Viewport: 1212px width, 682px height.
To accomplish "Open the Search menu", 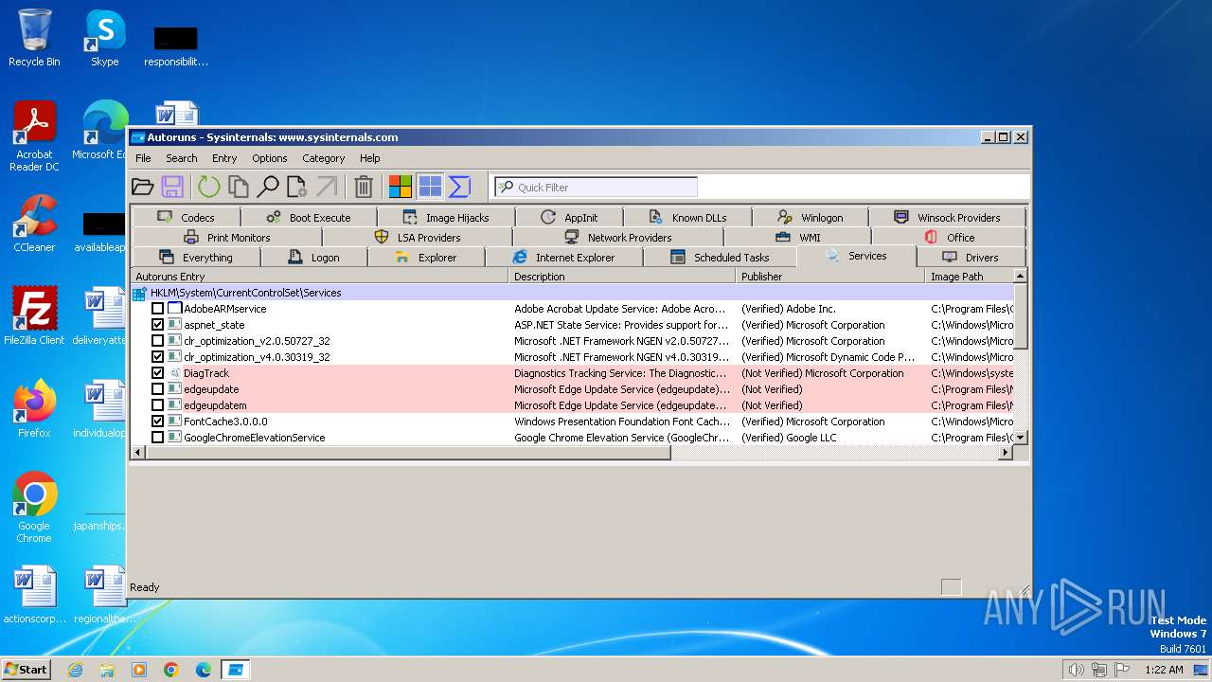I will click(182, 158).
